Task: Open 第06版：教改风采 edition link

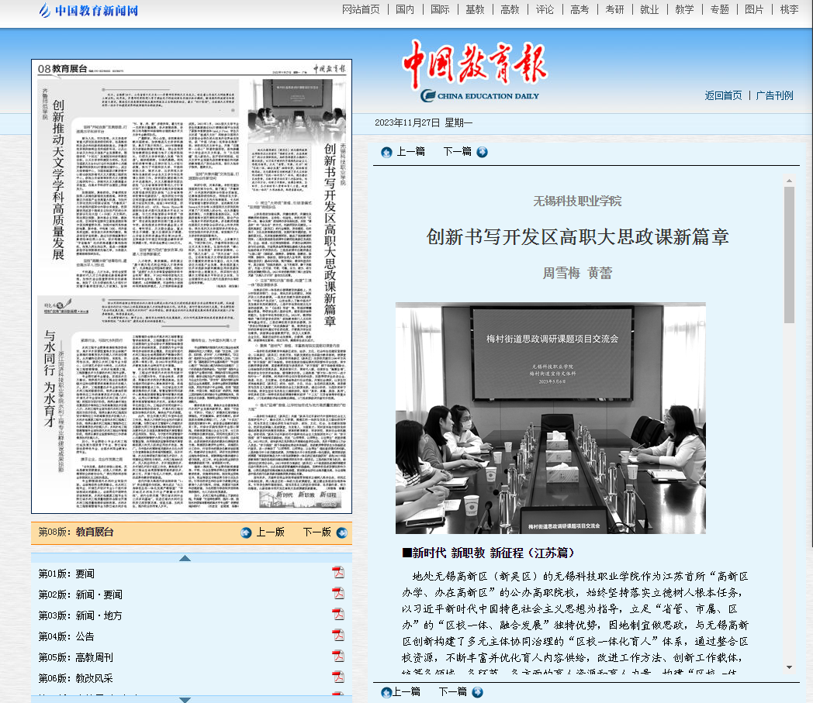Action: [x=76, y=678]
